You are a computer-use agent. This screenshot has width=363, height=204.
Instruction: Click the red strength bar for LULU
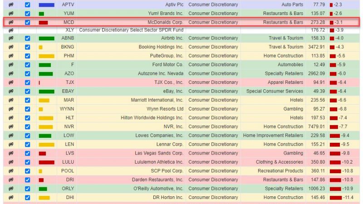click(x=47, y=162)
